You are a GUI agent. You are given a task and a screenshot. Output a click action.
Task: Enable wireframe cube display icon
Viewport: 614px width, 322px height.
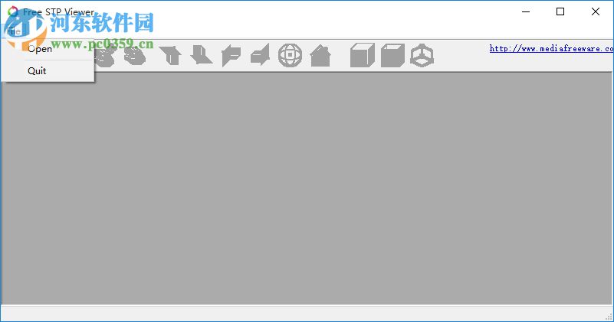(422, 56)
